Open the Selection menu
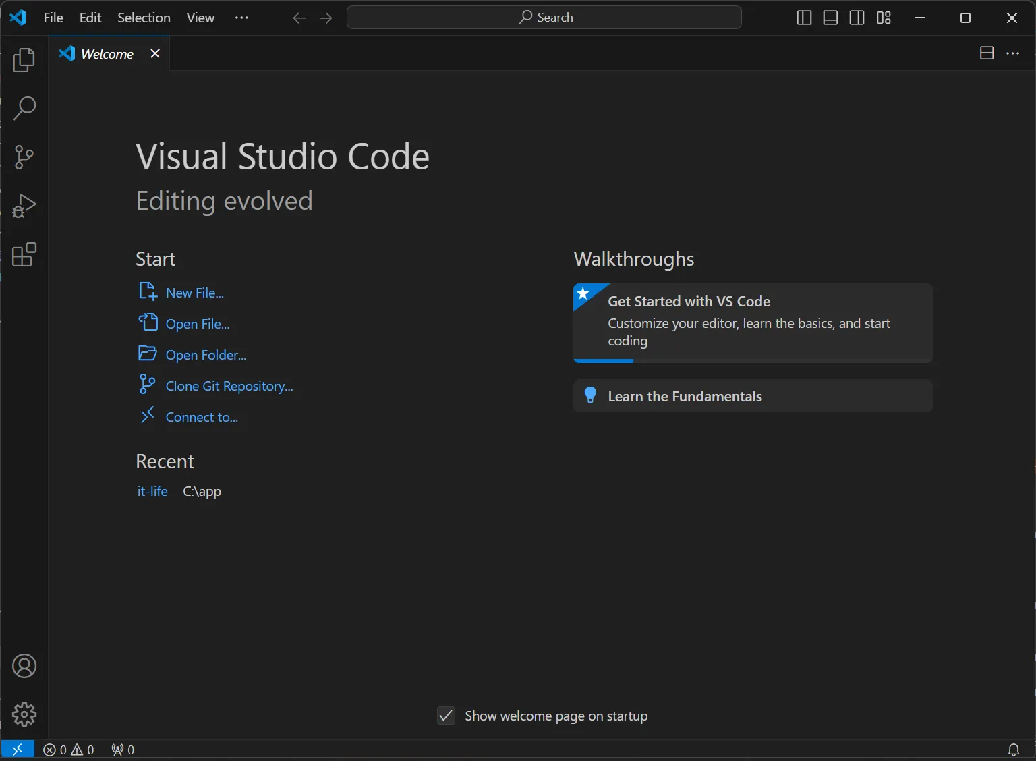The height and width of the screenshot is (761, 1036). coord(144,18)
